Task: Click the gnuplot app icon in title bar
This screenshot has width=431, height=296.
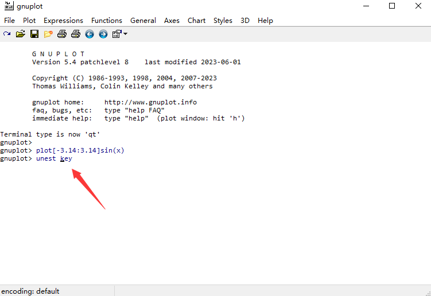Action: (9, 6)
